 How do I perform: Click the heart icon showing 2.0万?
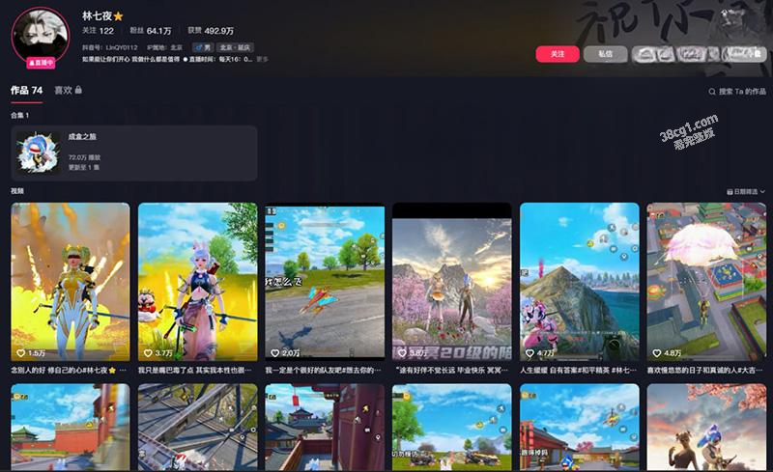[x=275, y=353]
